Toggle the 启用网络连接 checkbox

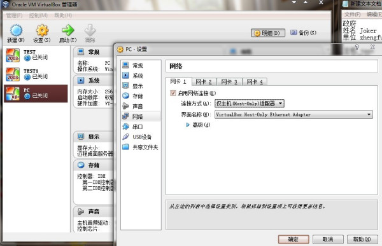click(173, 93)
